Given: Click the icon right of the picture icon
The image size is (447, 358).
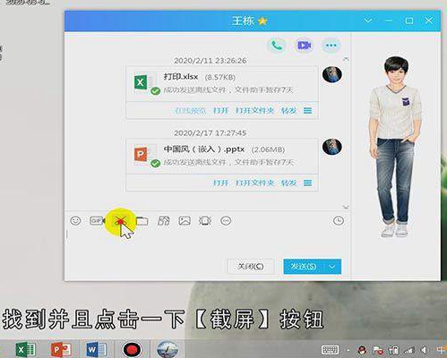Looking at the screenshot, I should [205, 221].
